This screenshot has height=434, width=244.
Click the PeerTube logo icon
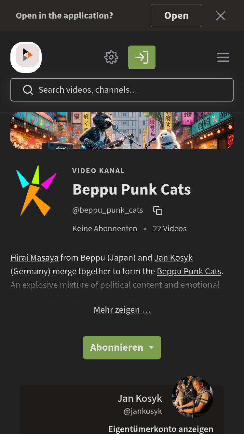tap(26, 57)
